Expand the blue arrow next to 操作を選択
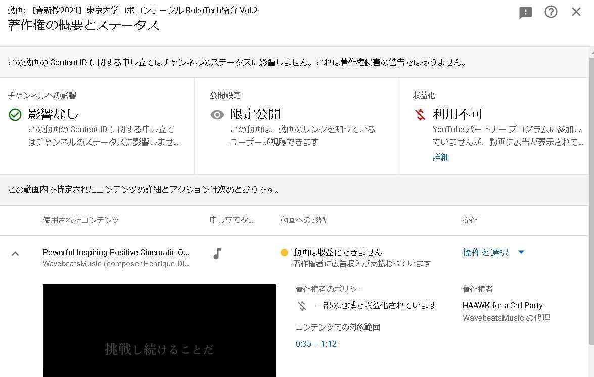 tap(521, 252)
